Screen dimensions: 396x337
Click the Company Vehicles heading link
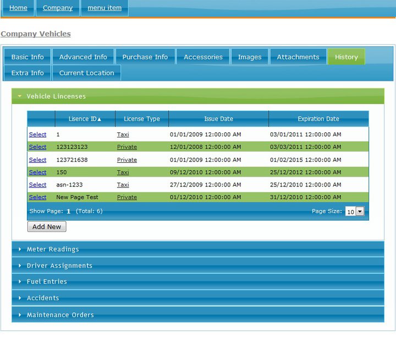36,34
